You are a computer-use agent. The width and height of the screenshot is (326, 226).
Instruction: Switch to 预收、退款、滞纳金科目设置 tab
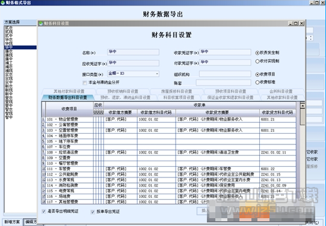click(x=125, y=98)
